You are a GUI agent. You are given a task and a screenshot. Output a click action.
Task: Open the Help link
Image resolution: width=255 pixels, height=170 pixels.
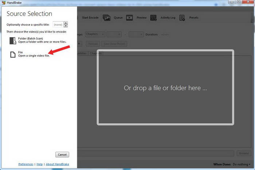click(x=39, y=164)
